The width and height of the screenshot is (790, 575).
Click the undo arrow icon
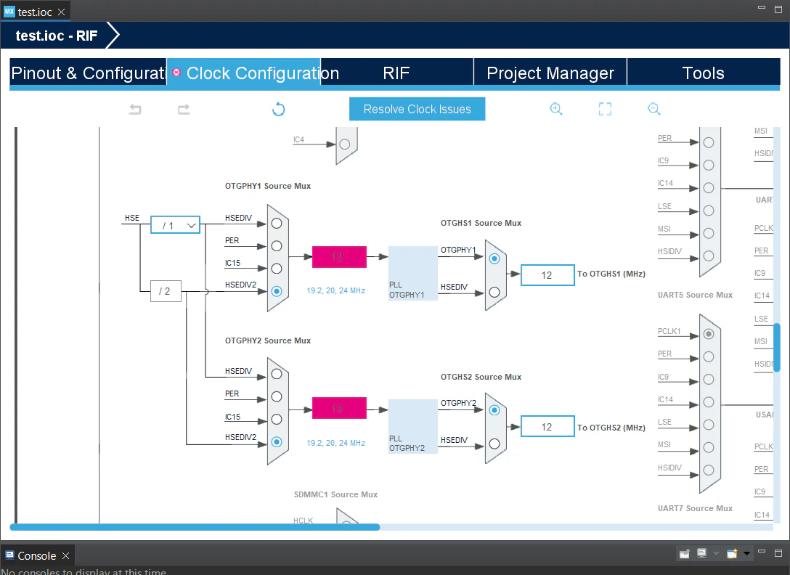pos(135,110)
